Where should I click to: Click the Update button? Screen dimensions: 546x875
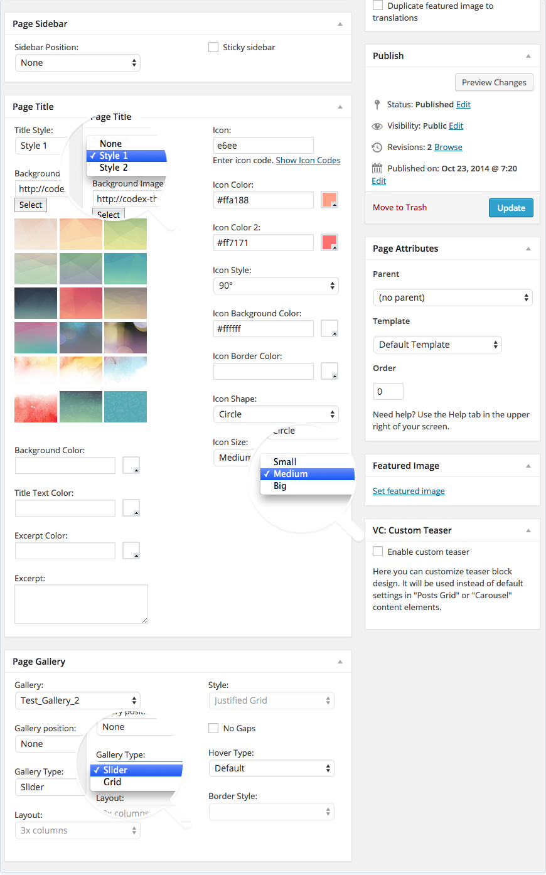(511, 208)
